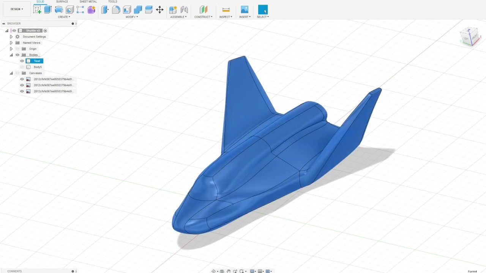This screenshot has height=273, width=486.
Task: Select the Joint tool
Action: point(184,10)
